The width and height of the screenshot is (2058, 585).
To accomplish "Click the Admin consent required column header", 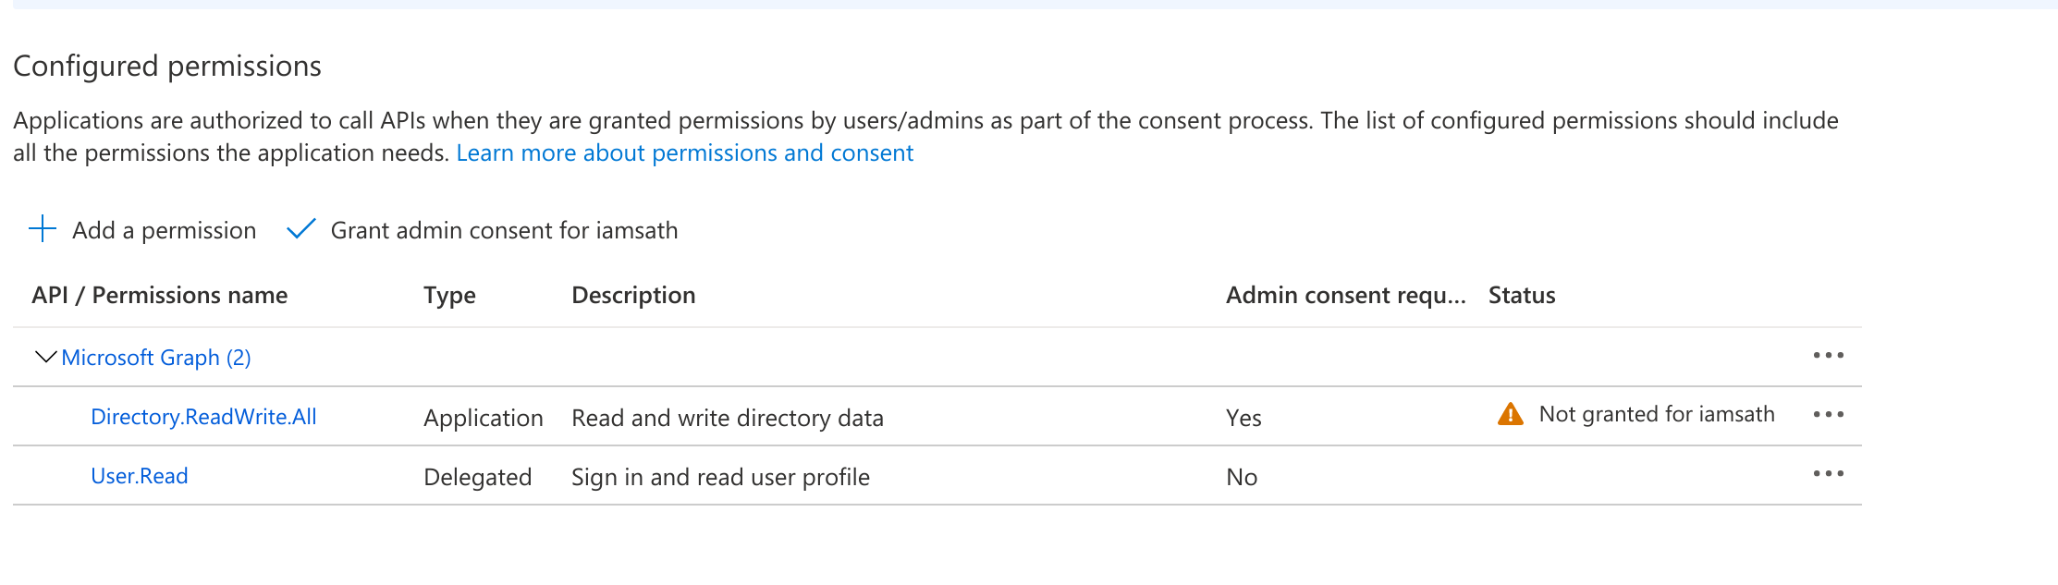I will pyautogui.click(x=1345, y=295).
